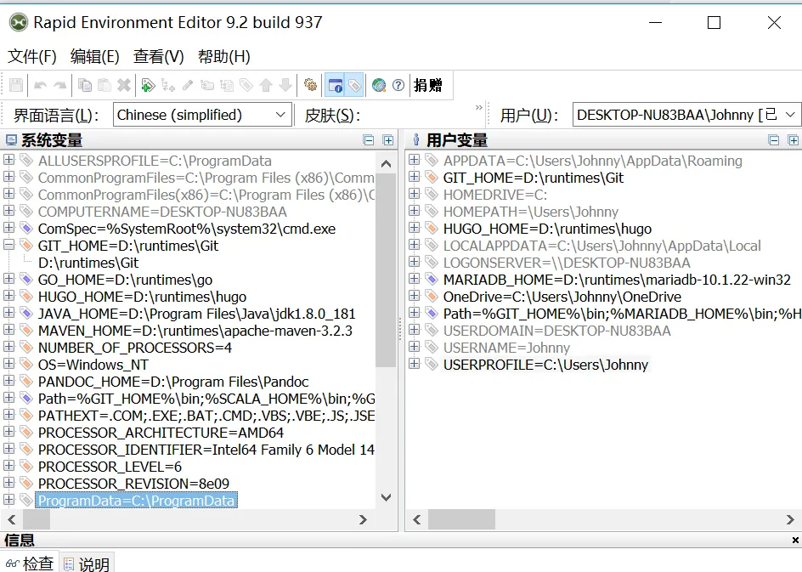The image size is (802, 572).
Task: Collapse all in 用户变量 panel header
Action: [774, 140]
